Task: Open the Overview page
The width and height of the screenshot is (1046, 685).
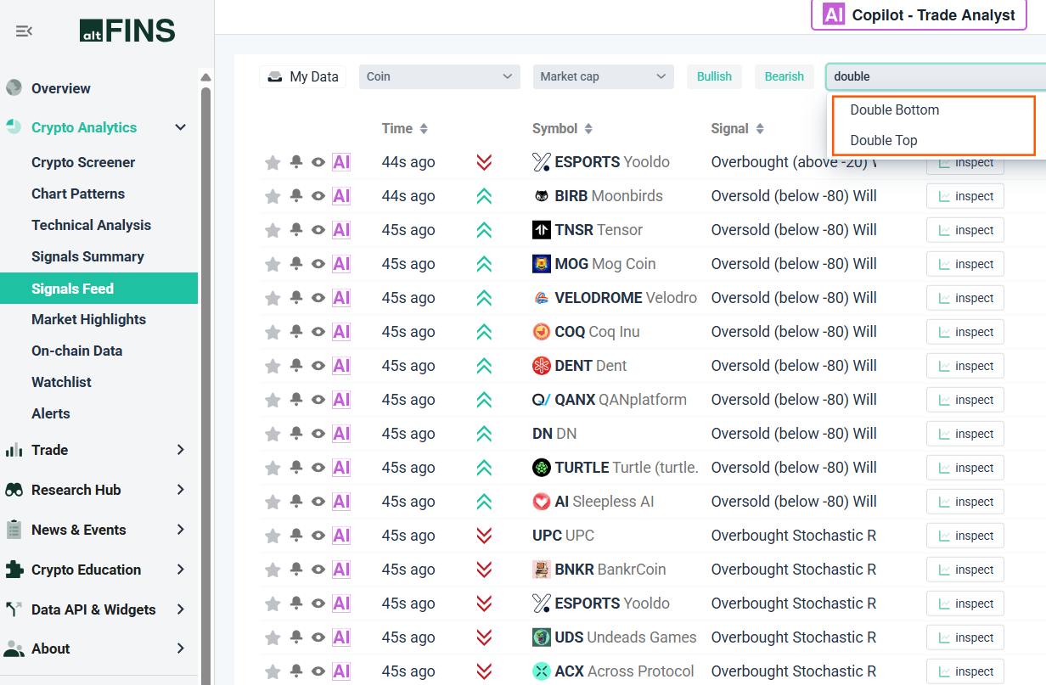Action: point(60,88)
